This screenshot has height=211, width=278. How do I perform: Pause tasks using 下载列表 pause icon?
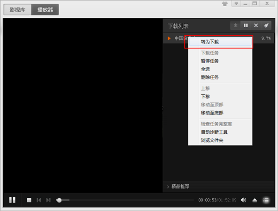click(246, 25)
